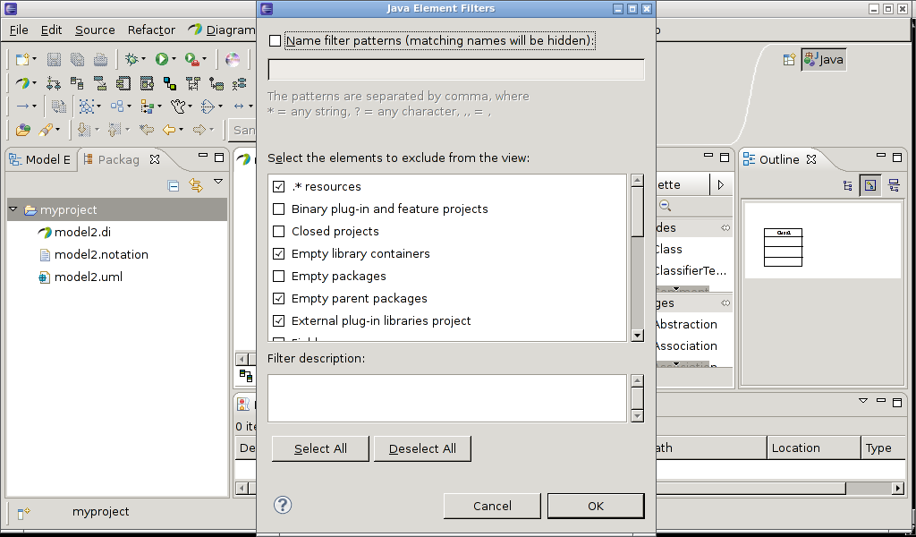Open dropdown arrow next to Search flashlight
The image size is (916, 537).
coord(58,130)
